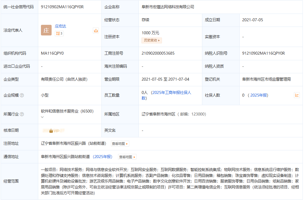Click the establishment date 2021-07-05
304x200 pixels.
[x=252, y=20]
